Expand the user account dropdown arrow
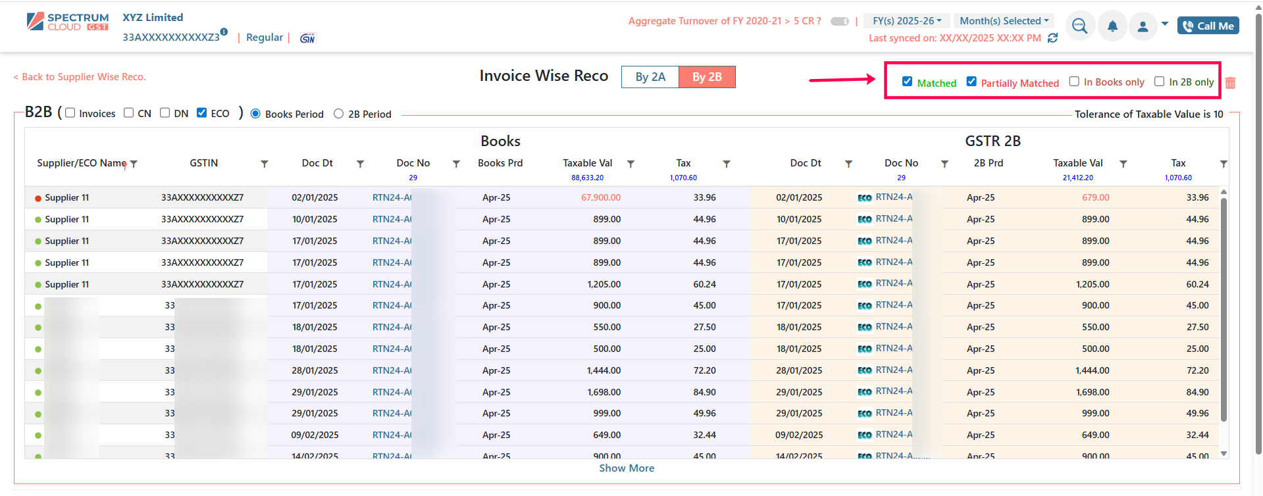This screenshot has width=1263, height=496. tap(1165, 24)
